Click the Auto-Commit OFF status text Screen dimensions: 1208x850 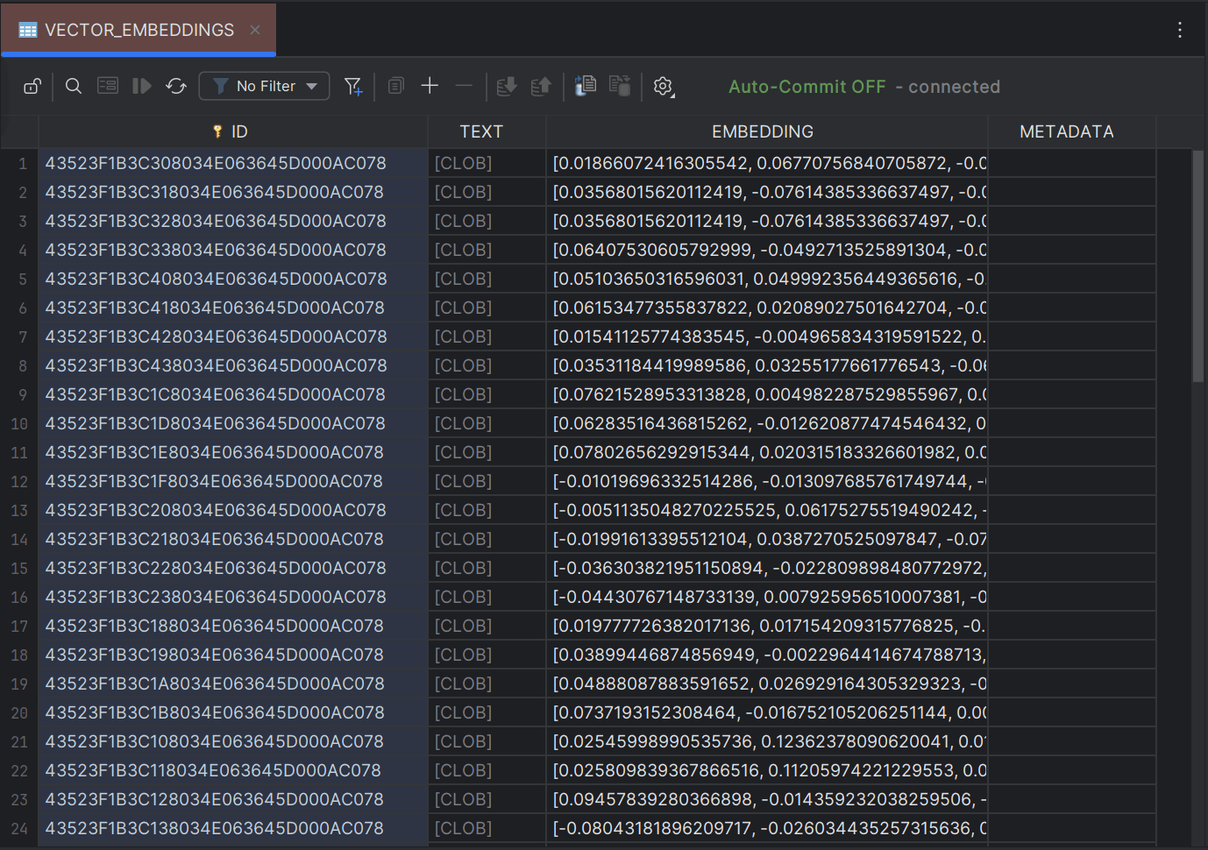[807, 87]
